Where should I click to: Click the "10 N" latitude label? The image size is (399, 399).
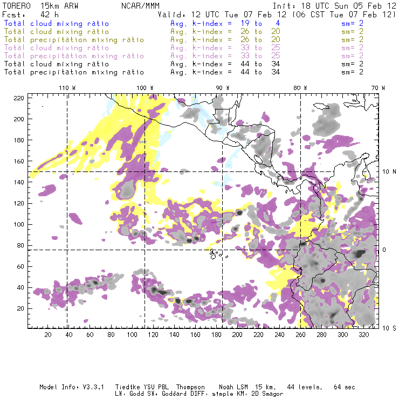point(389,172)
